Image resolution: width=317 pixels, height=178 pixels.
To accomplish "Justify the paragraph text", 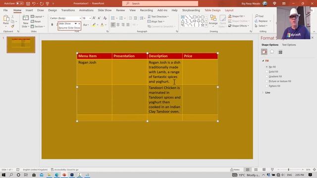I will (128, 25).
